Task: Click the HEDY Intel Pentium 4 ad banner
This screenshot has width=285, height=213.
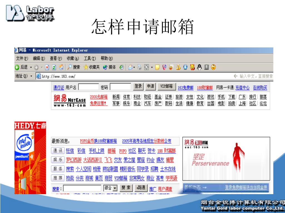Action: [x=30, y=158]
